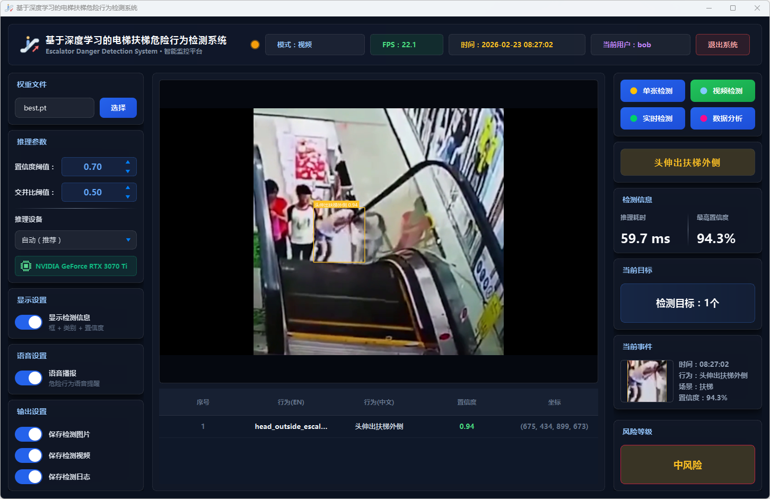
Task: Open the 推理设备 device dropdown
Action: pyautogui.click(x=76, y=240)
